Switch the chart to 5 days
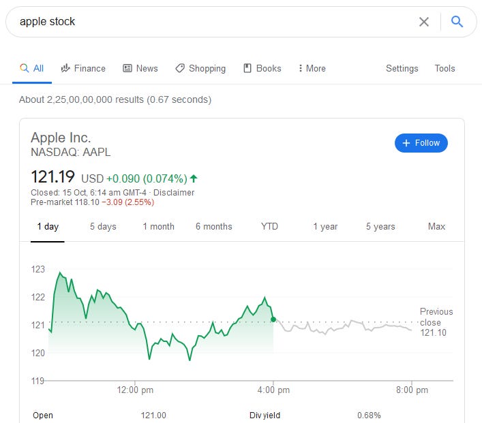482x423 pixels. pyautogui.click(x=103, y=227)
